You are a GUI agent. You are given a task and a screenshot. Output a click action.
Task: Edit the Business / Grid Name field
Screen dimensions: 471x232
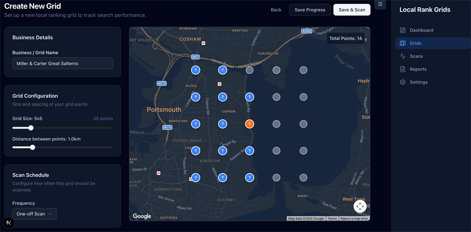63,63
